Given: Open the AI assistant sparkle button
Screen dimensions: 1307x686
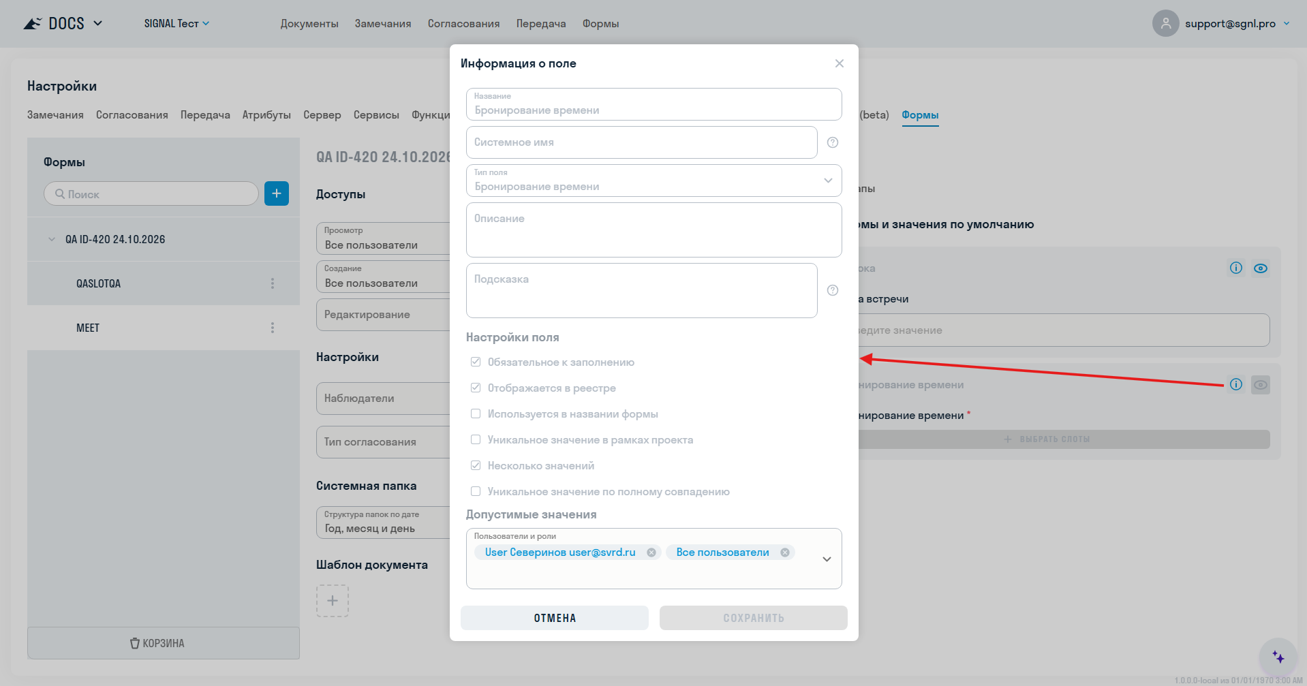Looking at the screenshot, I should coord(1278,657).
